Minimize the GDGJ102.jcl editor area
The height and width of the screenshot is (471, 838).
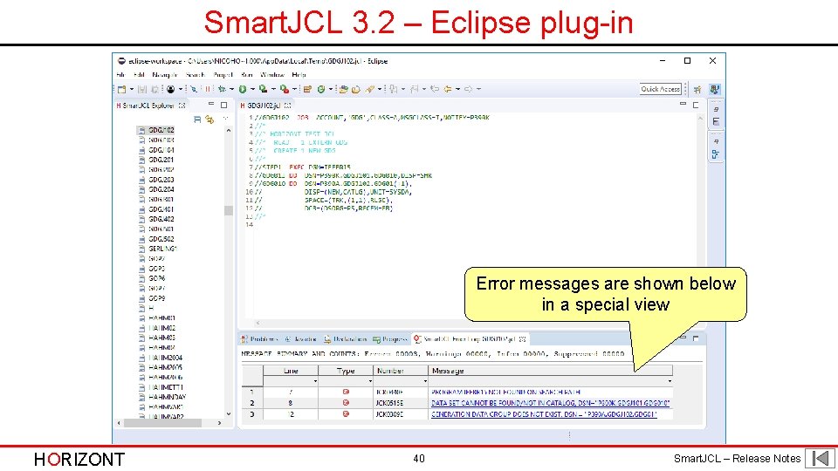pyautogui.click(x=683, y=104)
